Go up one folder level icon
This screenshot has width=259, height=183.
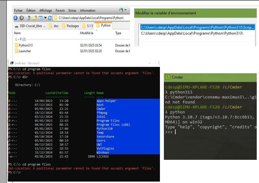[29, 18]
